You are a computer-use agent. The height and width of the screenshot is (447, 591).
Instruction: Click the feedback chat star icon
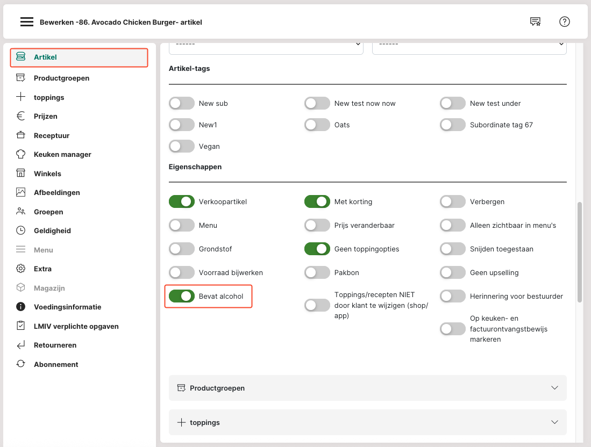coord(535,22)
